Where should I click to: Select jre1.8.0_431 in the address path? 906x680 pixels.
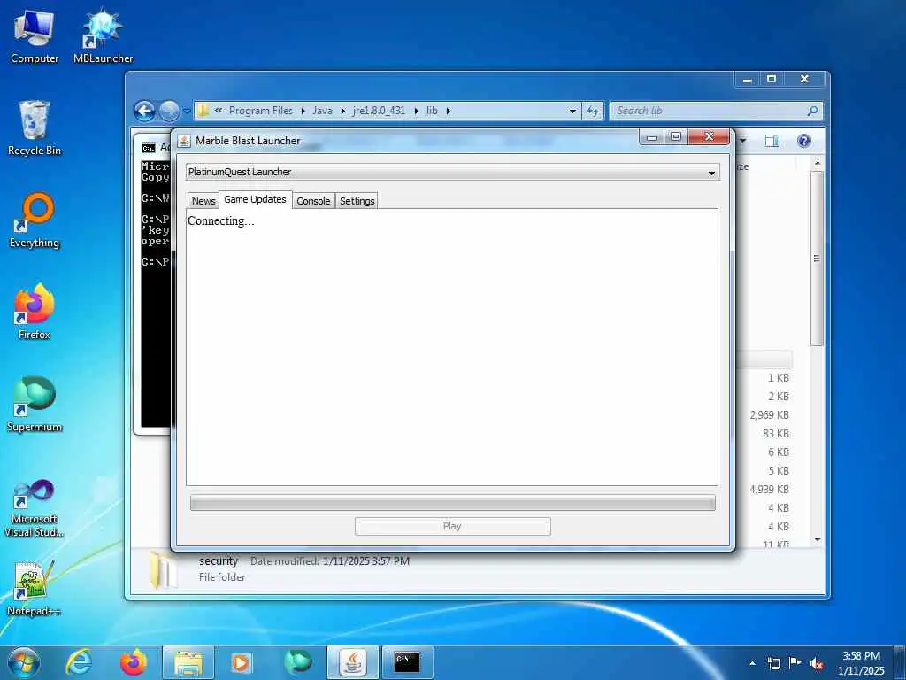(x=379, y=111)
